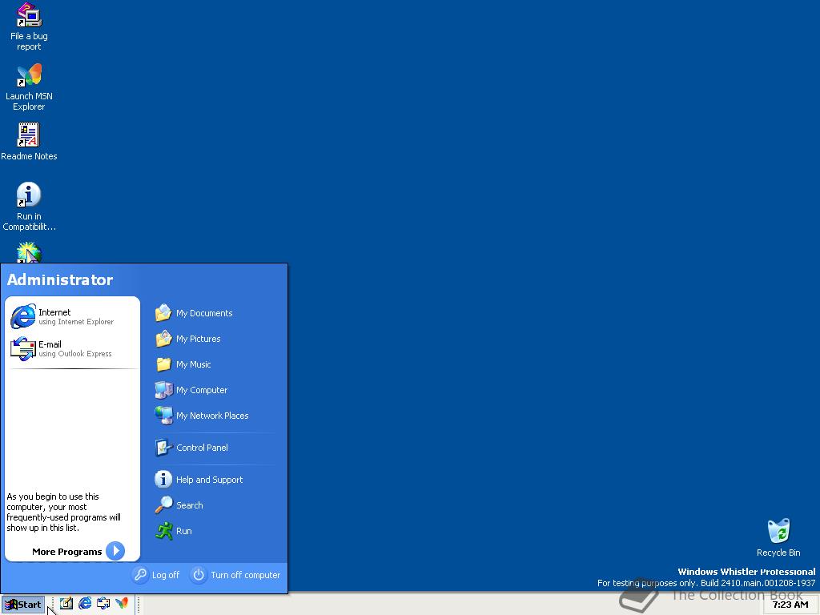Launch Internet using Internet Explorer
Viewport: 820px width, 615px height.
click(73, 316)
